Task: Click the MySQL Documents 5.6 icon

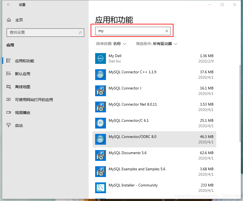Action: tap(101, 155)
